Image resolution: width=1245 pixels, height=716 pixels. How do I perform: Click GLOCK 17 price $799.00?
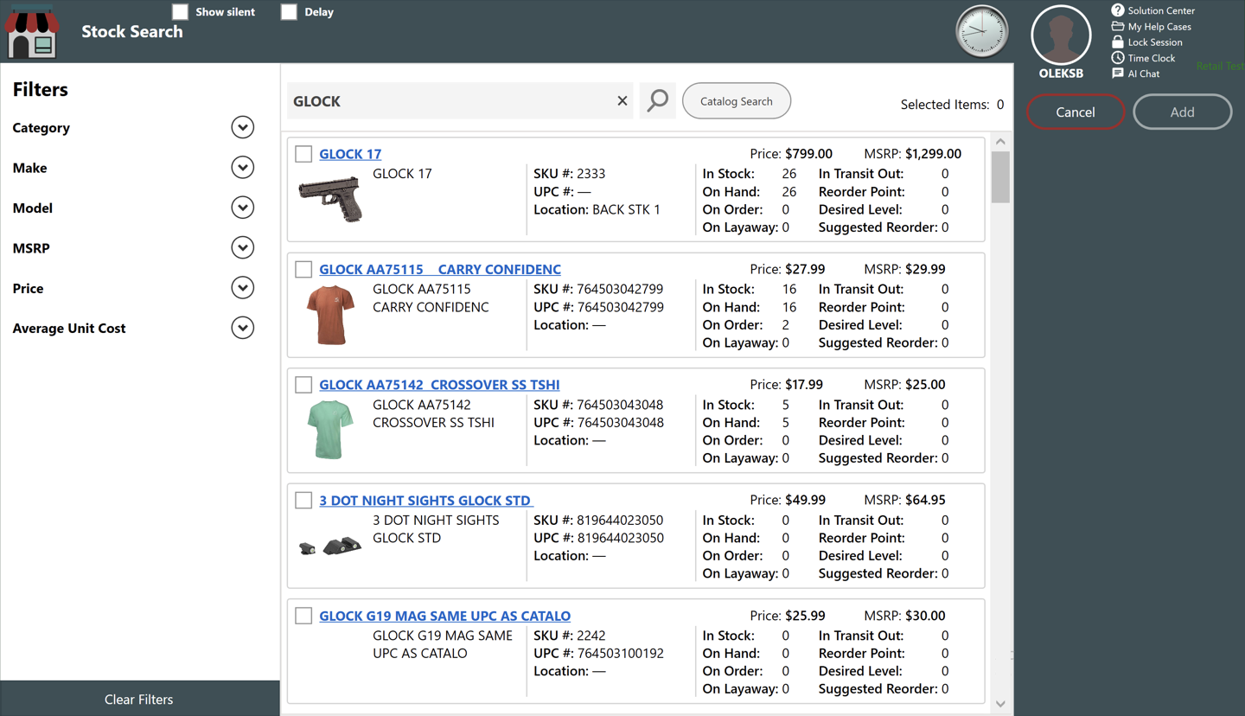coord(808,154)
